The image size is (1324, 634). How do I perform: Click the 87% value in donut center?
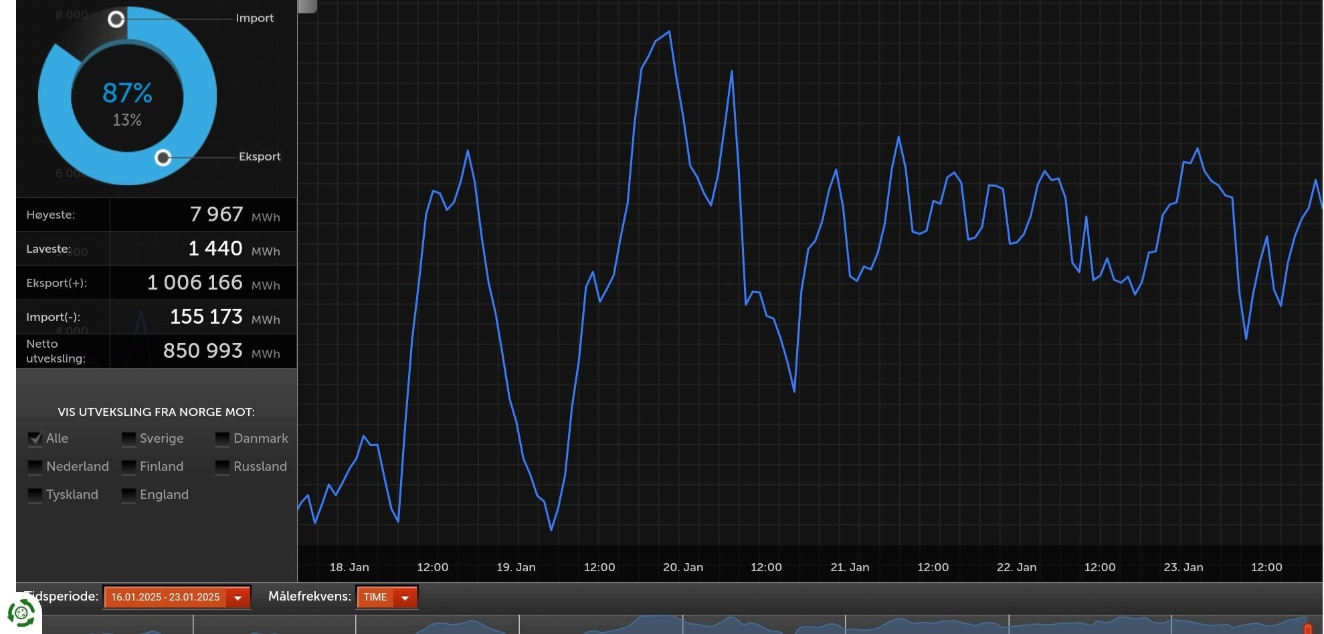tap(127, 93)
